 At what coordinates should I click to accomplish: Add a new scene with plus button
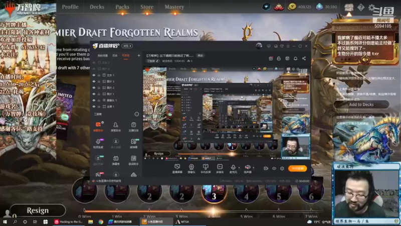click(x=139, y=55)
